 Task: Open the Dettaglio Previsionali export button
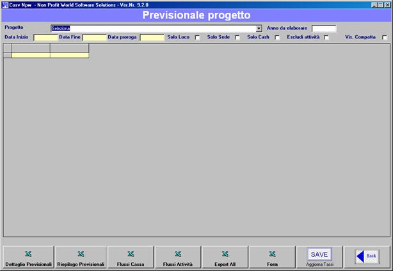pyautogui.click(x=28, y=257)
